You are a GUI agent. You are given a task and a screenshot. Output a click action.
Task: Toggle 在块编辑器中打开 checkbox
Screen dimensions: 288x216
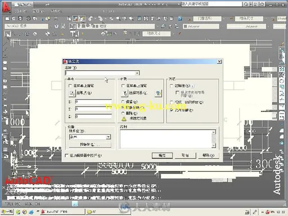click(x=66, y=155)
